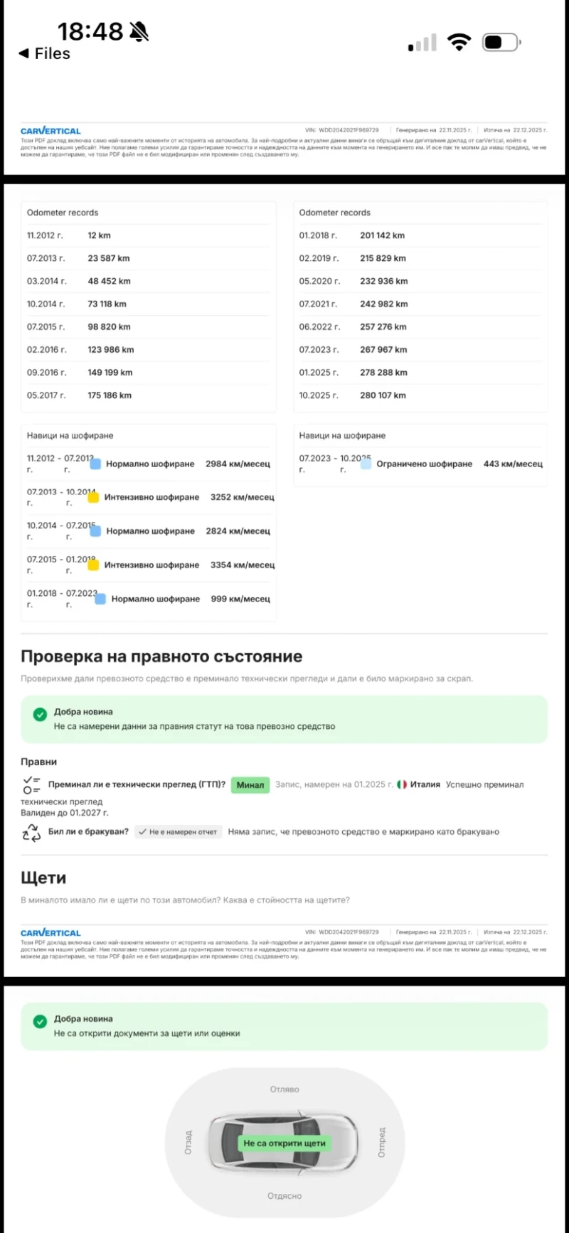Click the Правни subsection label

[38, 762]
